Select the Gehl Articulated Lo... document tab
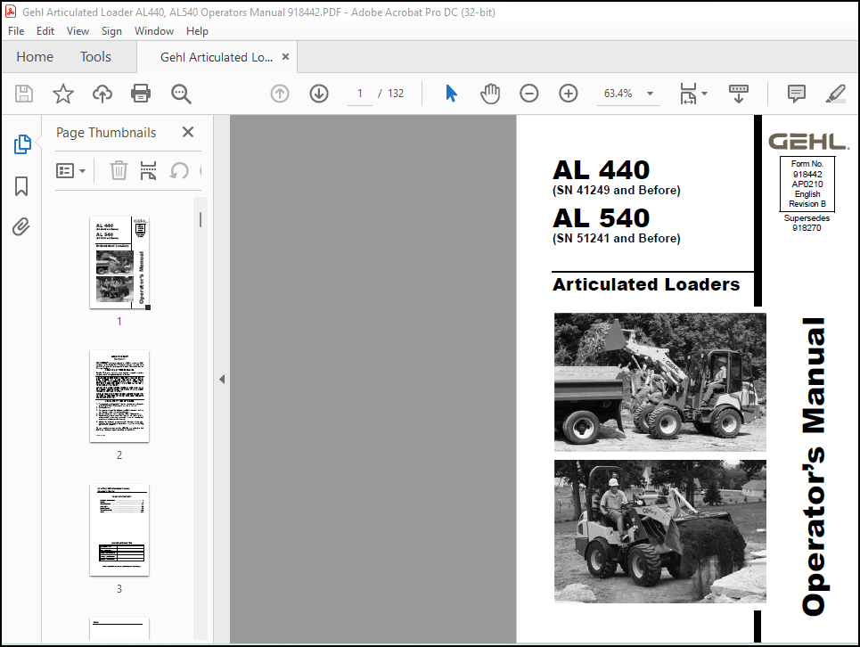Screen dimensions: 860x647 [x=217, y=57]
